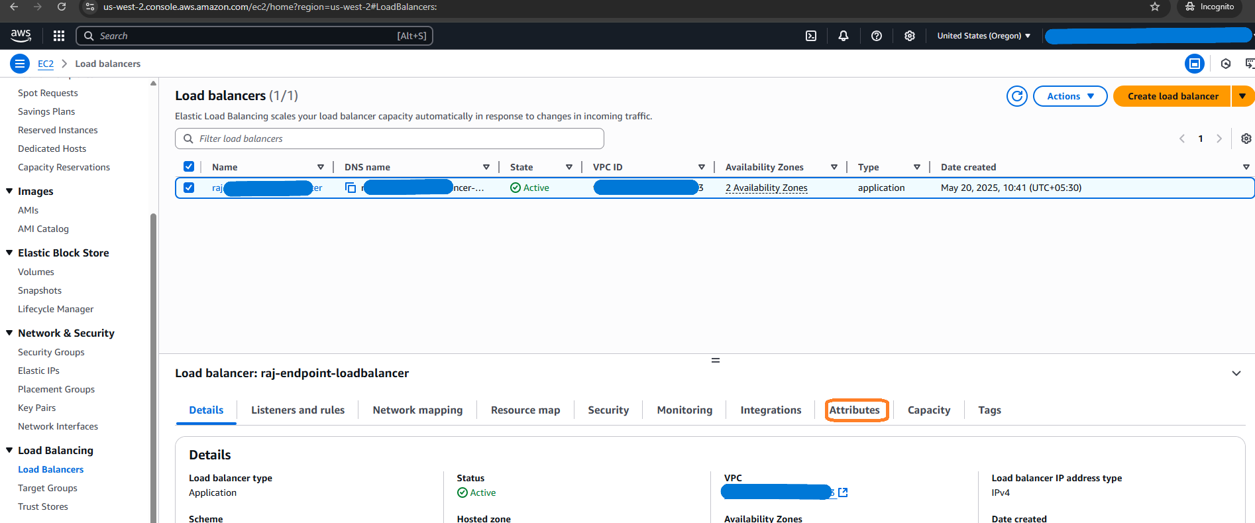Collapse the Network & Security section
The height and width of the screenshot is (523, 1255).
(x=9, y=333)
